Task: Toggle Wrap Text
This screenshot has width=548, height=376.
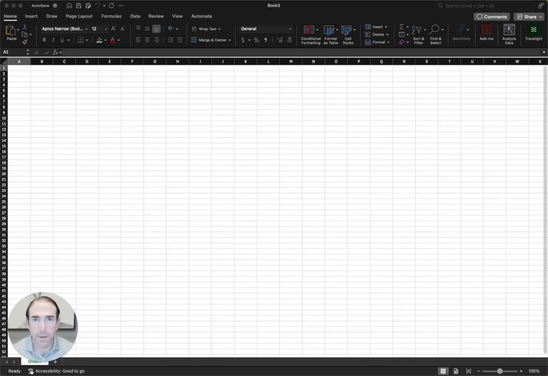Action: [x=206, y=29]
